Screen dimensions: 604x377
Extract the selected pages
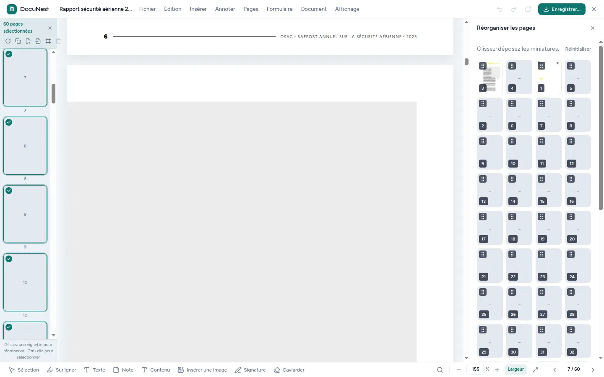(38, 41)
